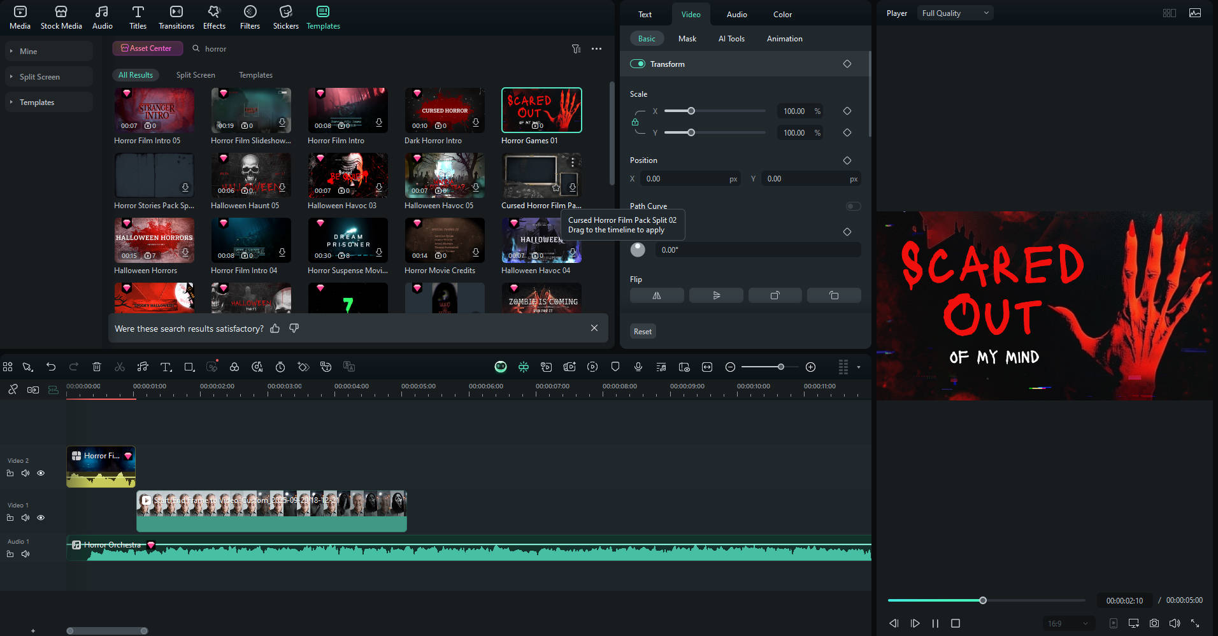The width and height of the screenshot is (1218, 636).
Task: Take a snapshot with the camera icon
Action: (1154, 623)
